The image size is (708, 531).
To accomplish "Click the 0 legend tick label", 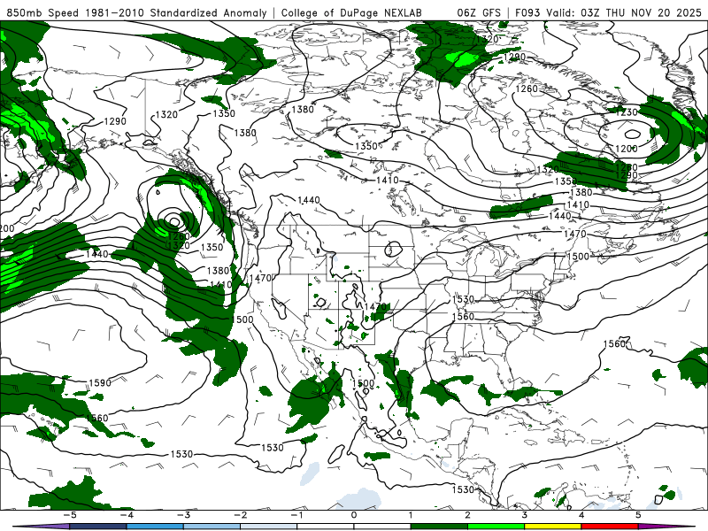I will point(354,515).
